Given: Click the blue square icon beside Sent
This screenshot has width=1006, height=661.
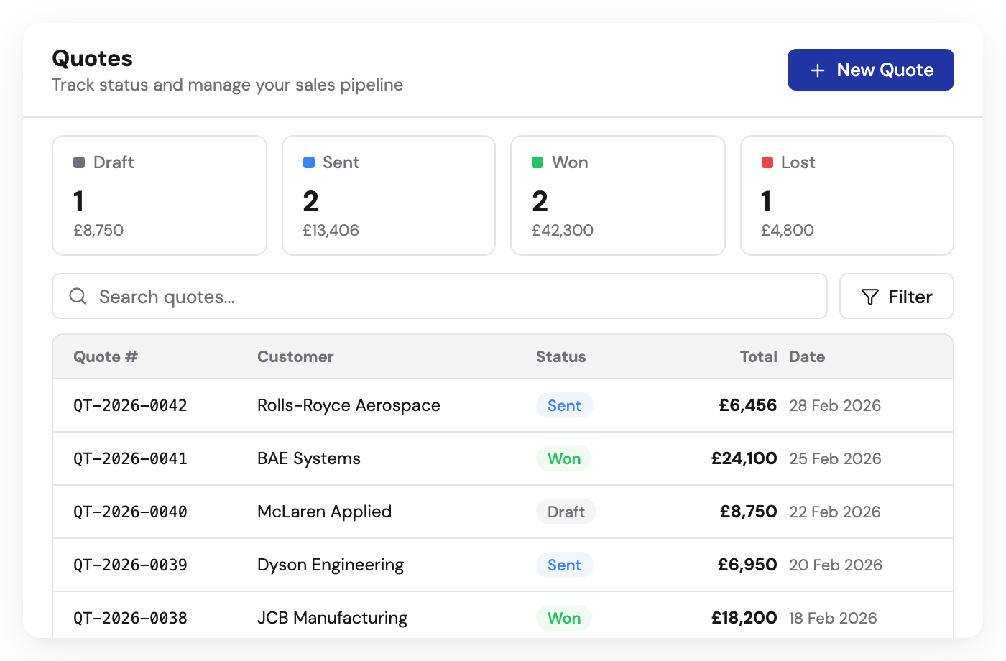Looking at the screenshot, I should [x=308, y=162].
